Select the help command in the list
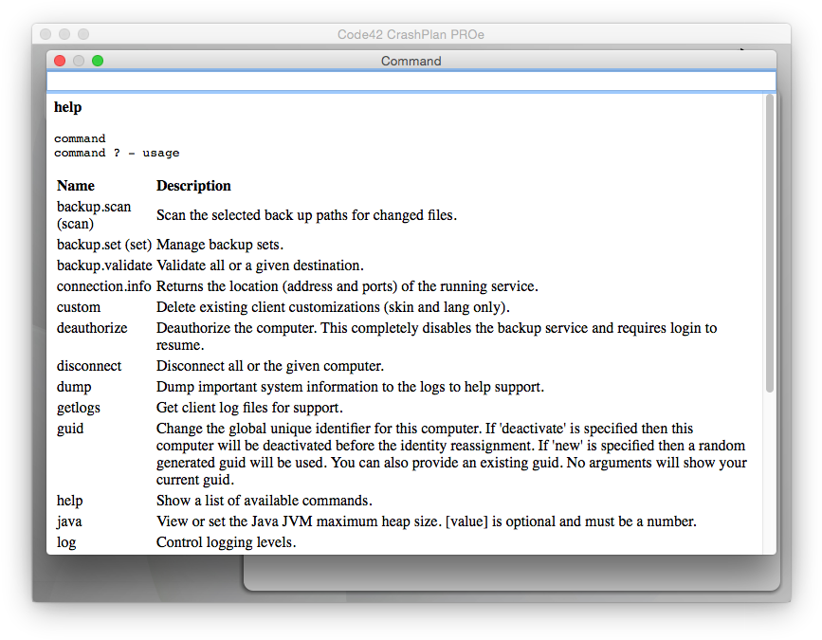This screenshot has height=640, width=822. (x=68, y=500)
